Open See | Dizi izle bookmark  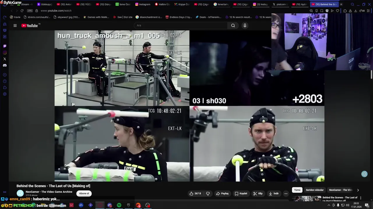123,17
